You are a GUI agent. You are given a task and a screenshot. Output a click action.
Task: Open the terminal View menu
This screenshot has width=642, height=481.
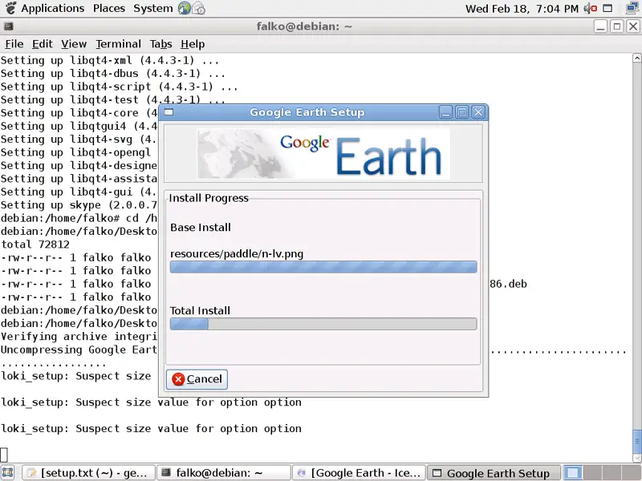coord(74,44)
